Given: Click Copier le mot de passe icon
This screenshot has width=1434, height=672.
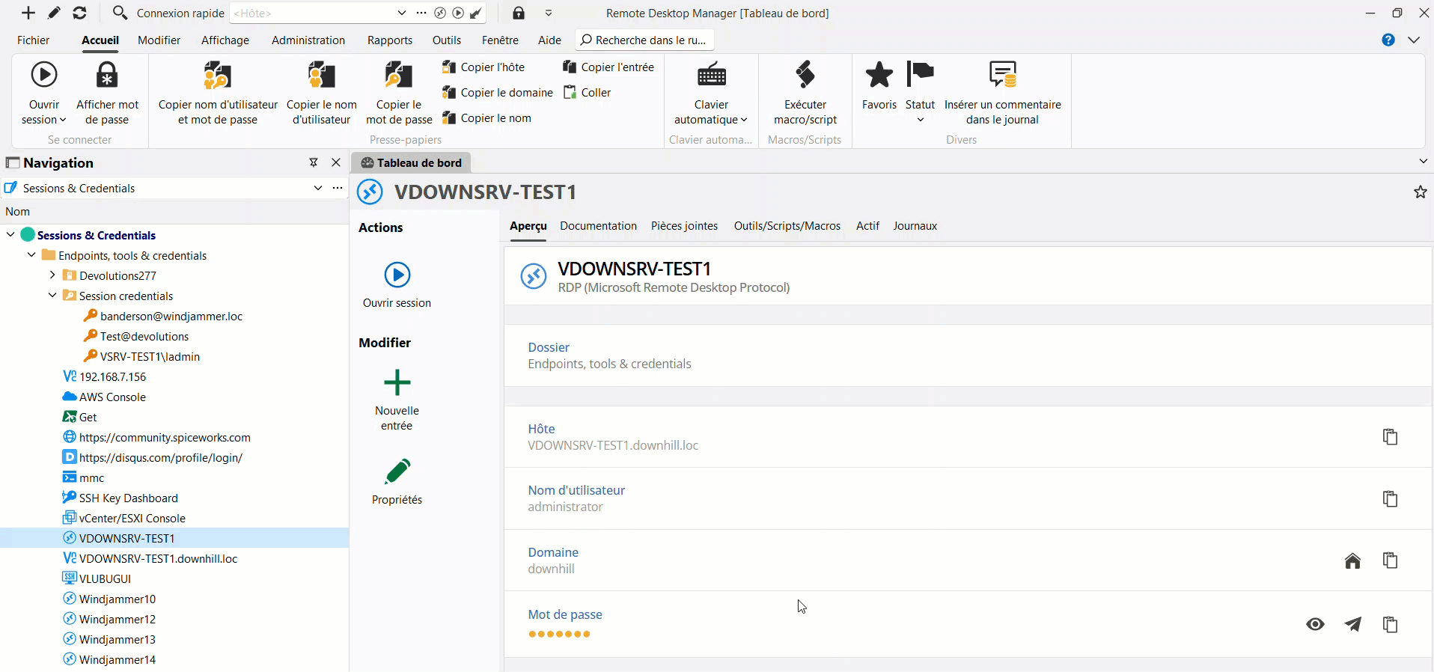Looking at the screenshot, I should pos(399,75).
